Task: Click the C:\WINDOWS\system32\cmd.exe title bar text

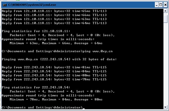Action: pos(32,5)
